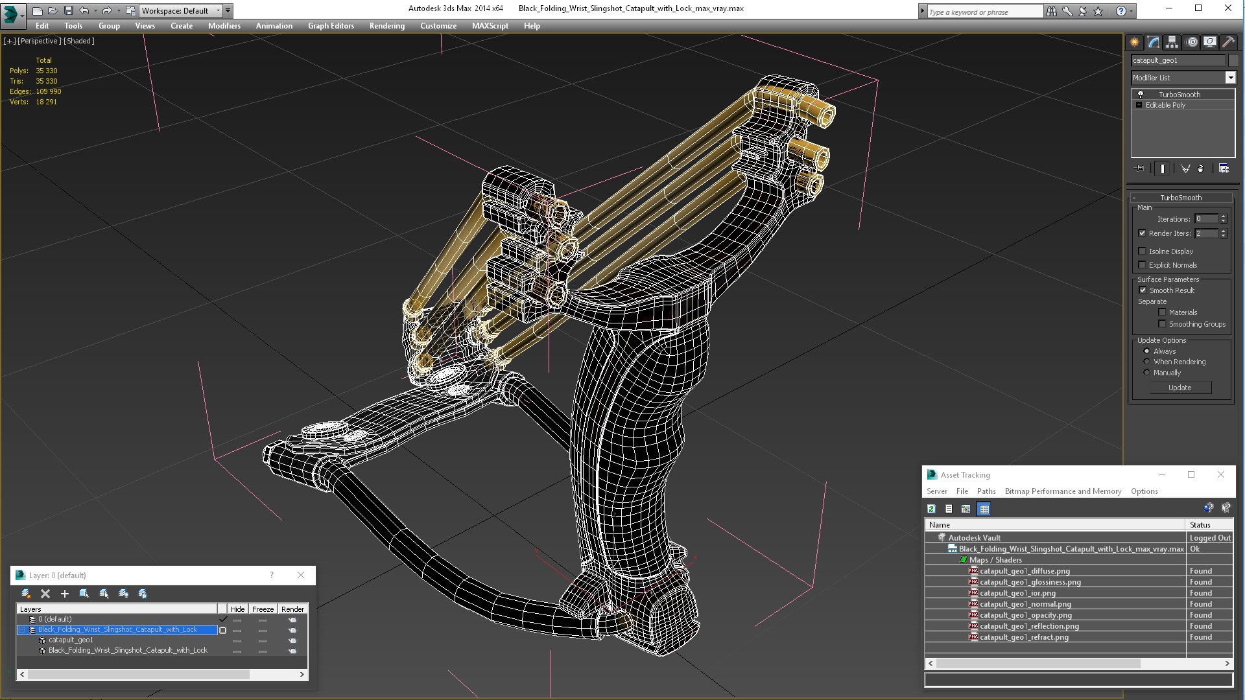This screenshot has height=700, width=1245.
Task: Click Remove modifier trash icon
Action: [x=1200, y=169]
